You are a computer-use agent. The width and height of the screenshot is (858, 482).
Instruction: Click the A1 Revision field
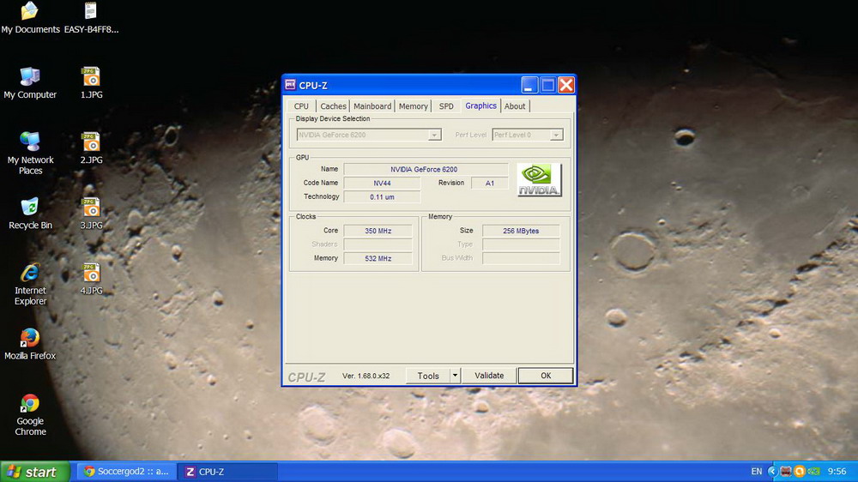point(489,183)
